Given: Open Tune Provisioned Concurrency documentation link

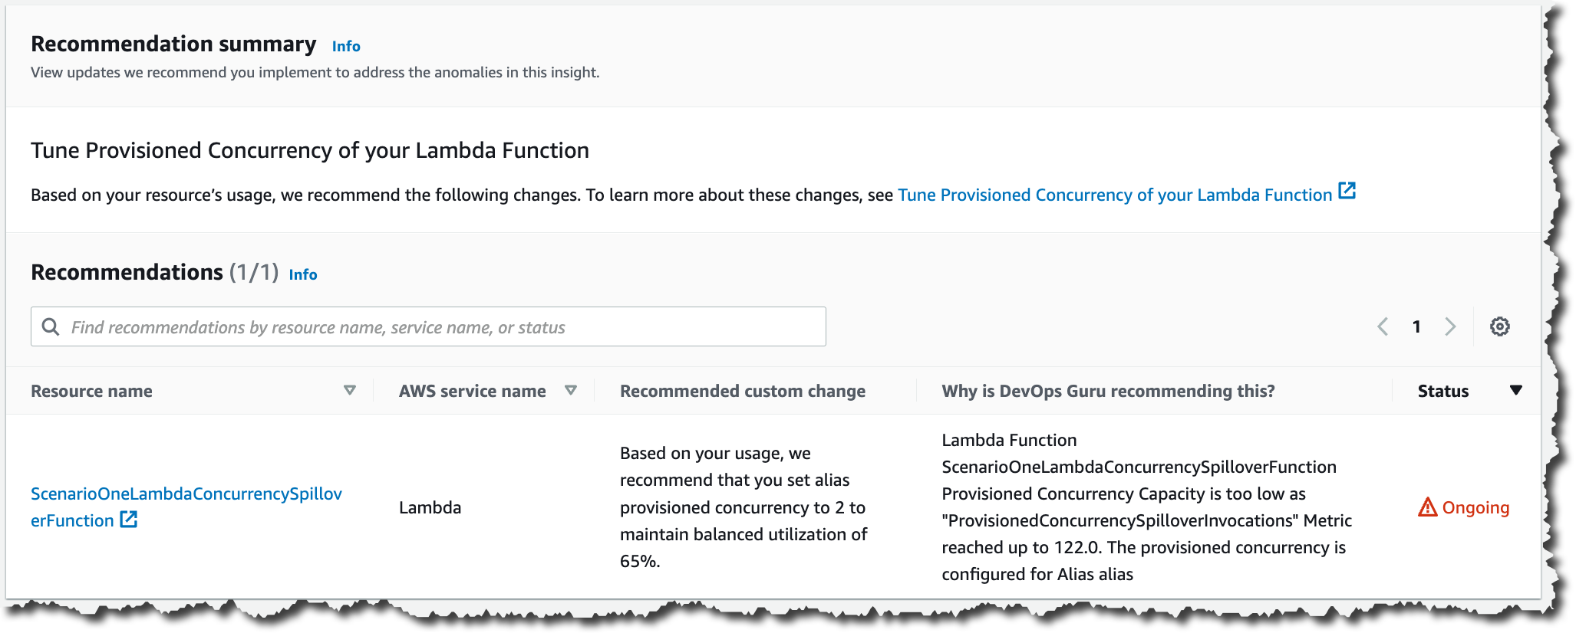Looking at the screenshot, I should coord(1114,195).
